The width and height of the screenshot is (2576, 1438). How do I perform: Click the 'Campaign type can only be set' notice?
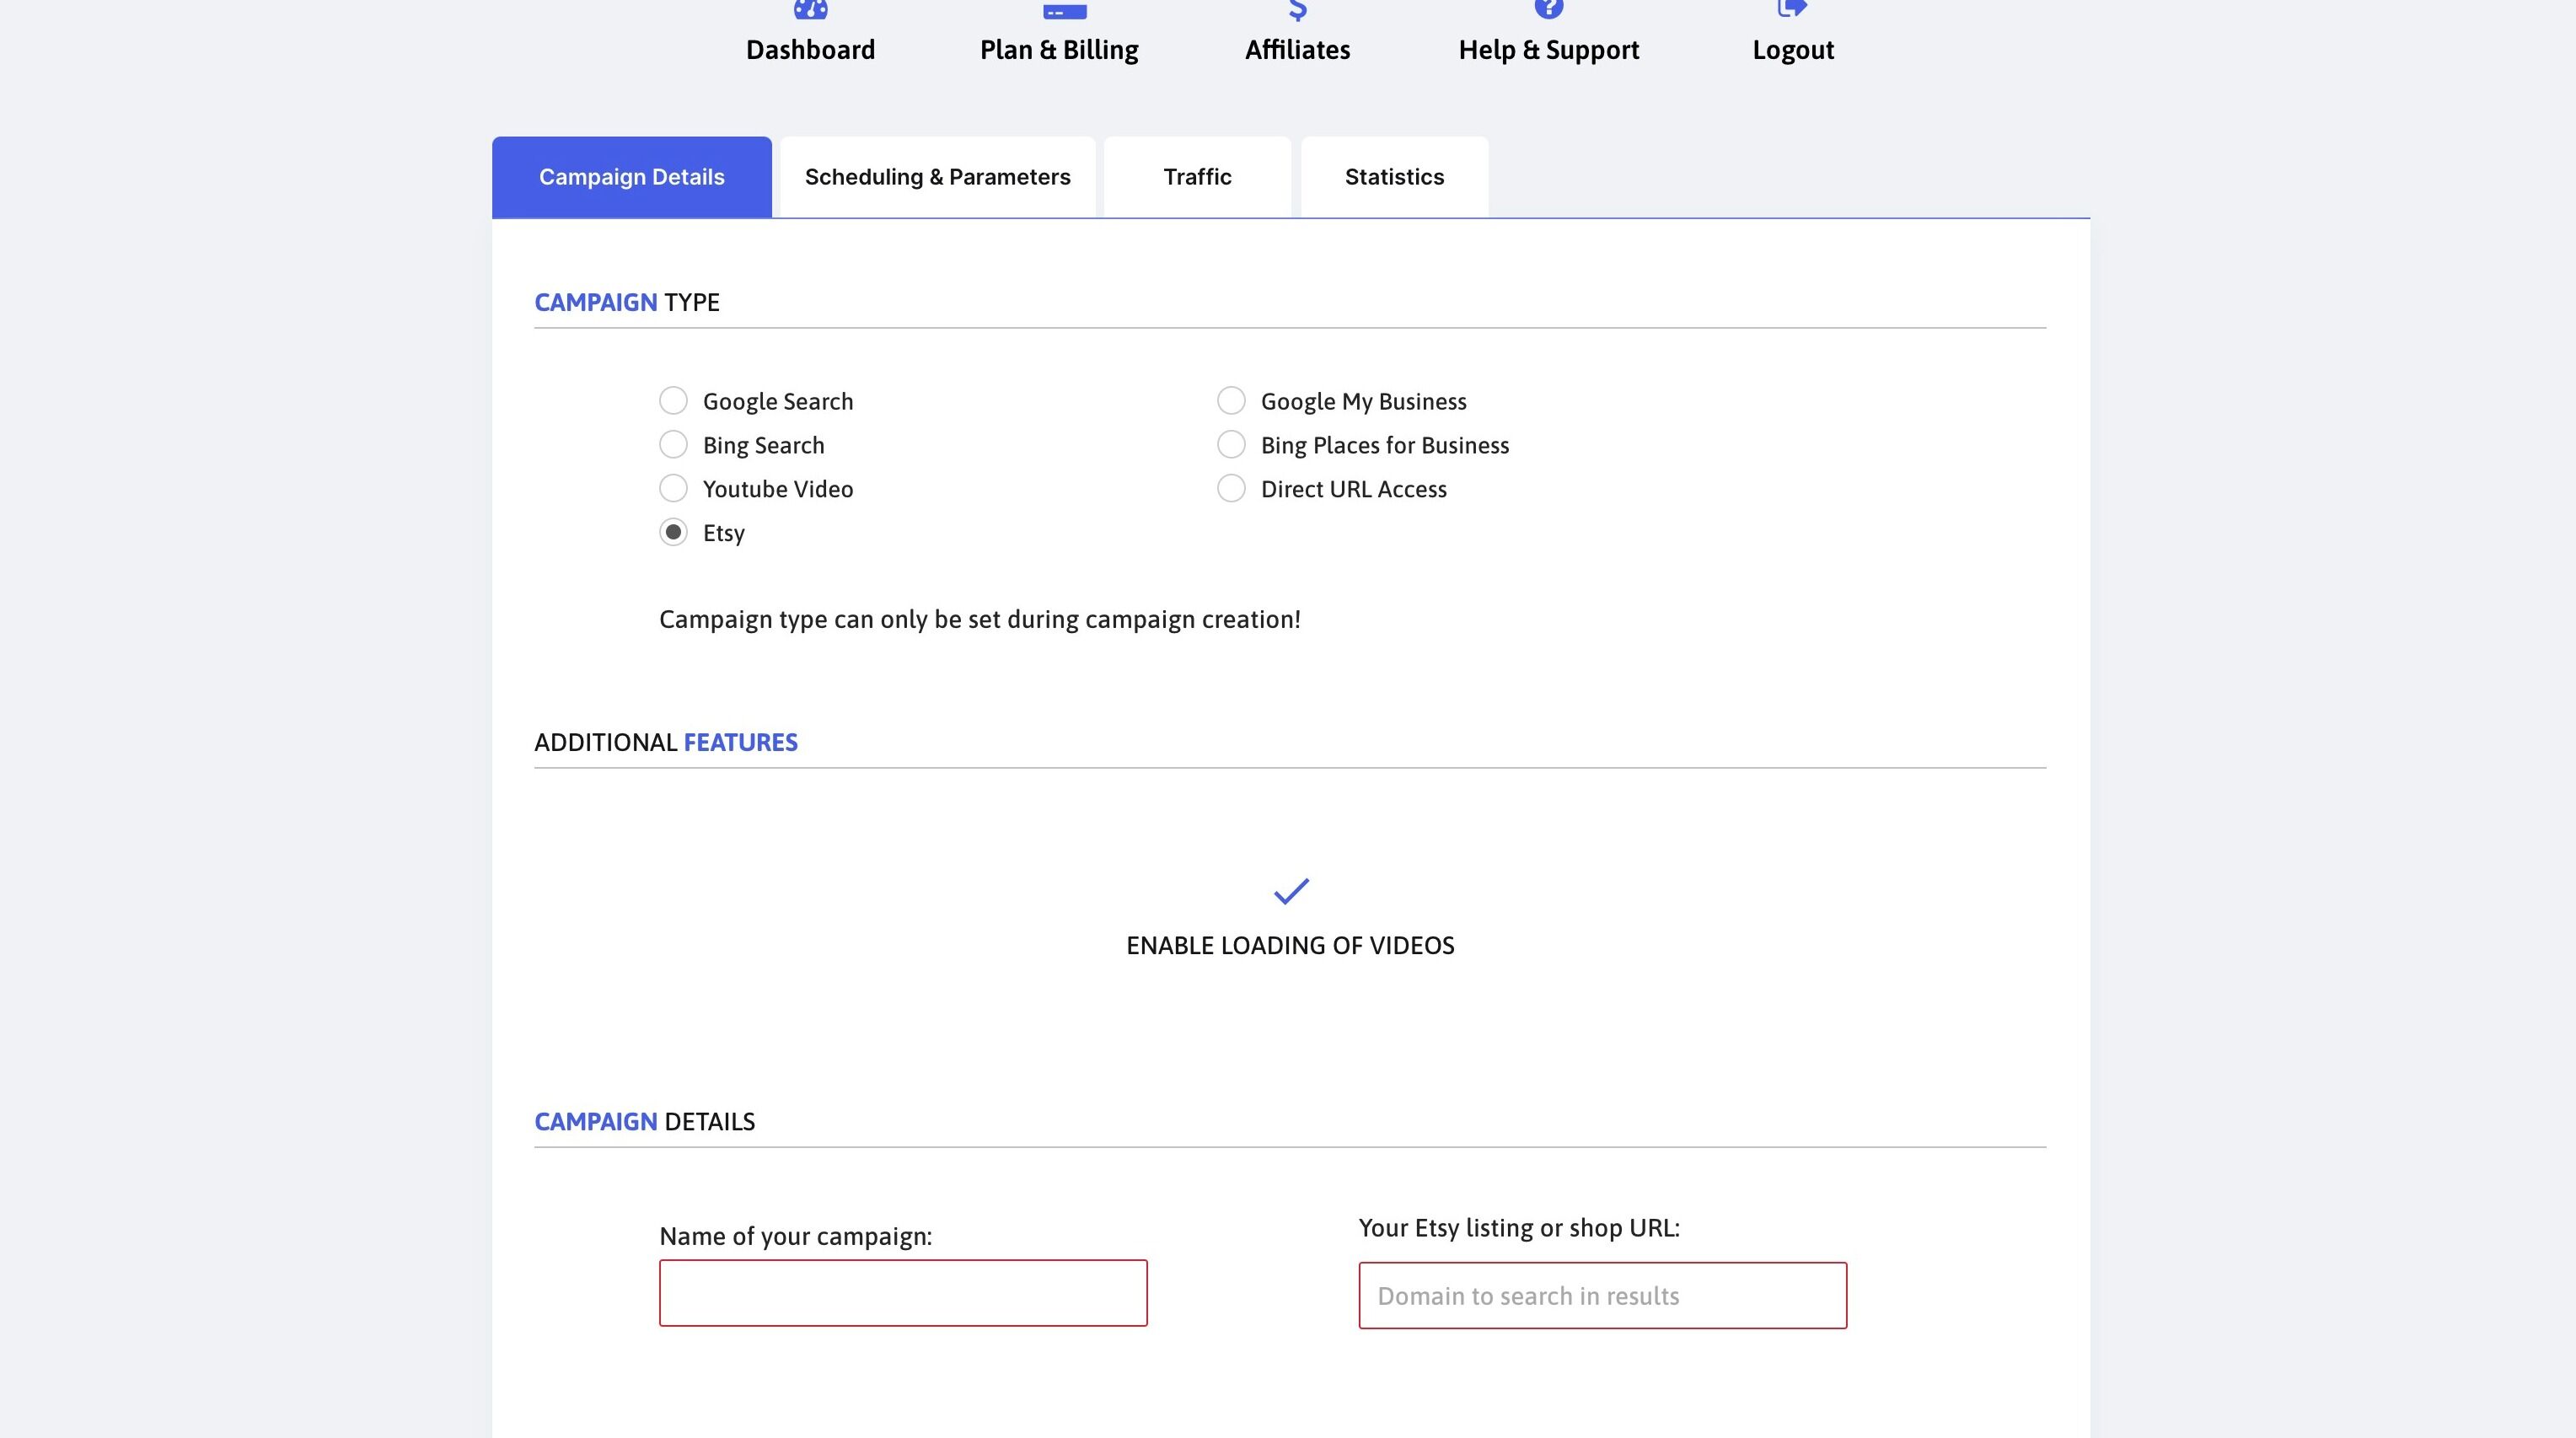pyautogui.click(x=980, y=620)
